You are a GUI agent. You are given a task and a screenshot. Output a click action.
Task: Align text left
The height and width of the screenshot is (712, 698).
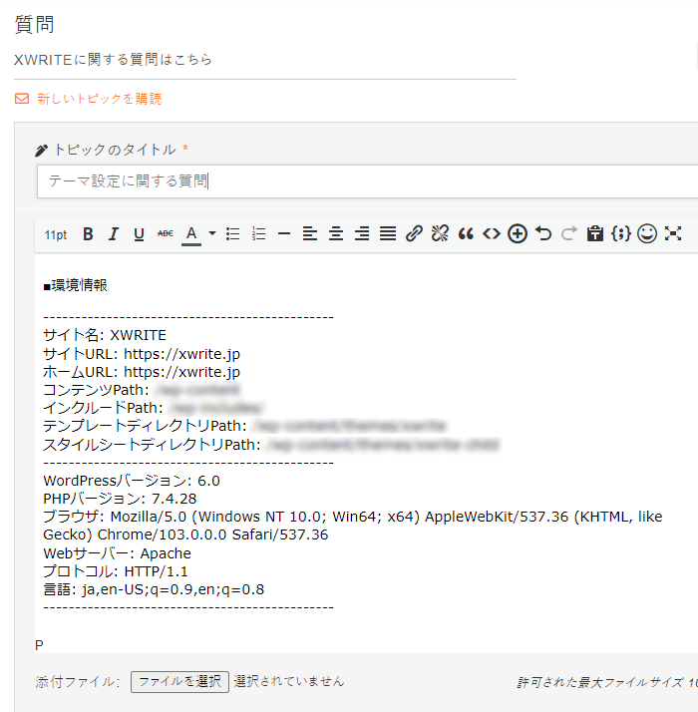pos(310,234)
